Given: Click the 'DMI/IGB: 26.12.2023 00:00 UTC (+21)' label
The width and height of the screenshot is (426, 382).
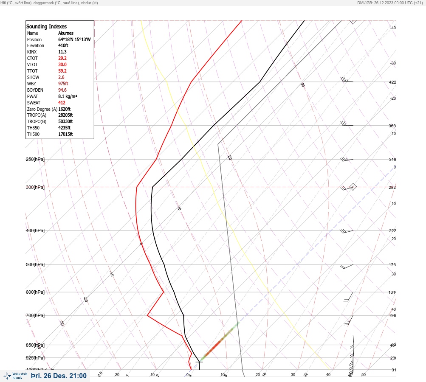Looking at the screenshot, I should (390, 3).
